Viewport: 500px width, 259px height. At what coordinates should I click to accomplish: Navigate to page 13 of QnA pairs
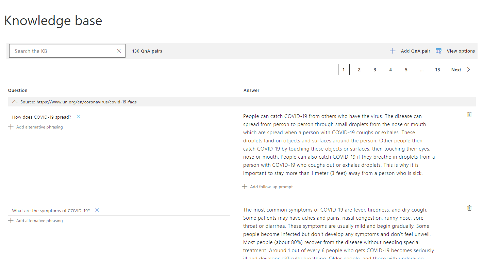pos(437,69)
